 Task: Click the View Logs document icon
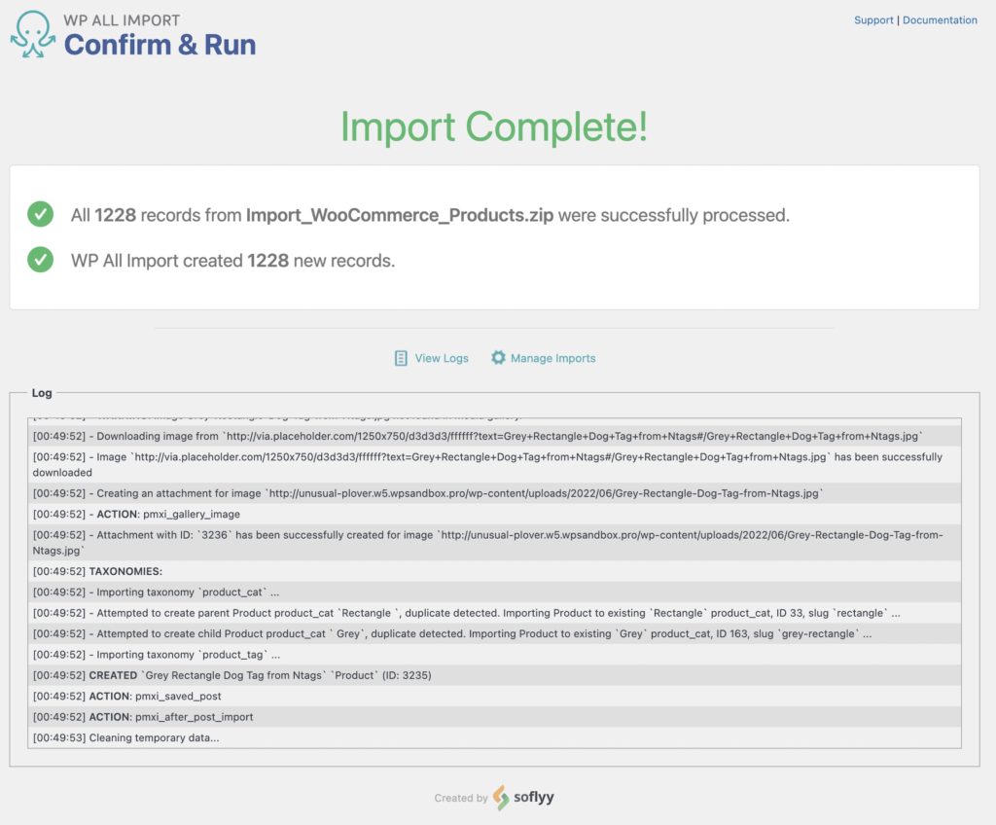[401, 358]
